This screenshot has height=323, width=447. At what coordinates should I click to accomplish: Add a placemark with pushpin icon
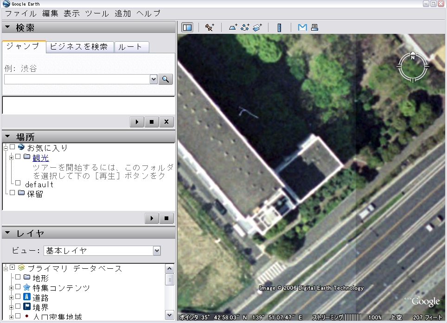pyautogui.click(x=210, y=27)
